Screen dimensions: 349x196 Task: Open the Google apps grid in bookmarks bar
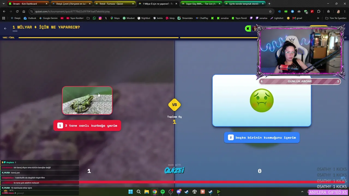tap(4, 18)
